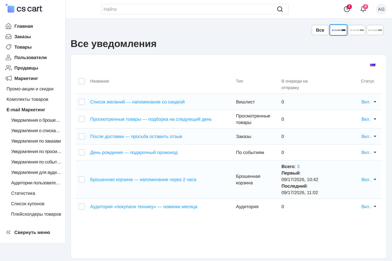This screenshot has height=261, width=392.
Task: Click the CS-Cart logo
Action: pyautogui.click(x=24, y=9)
